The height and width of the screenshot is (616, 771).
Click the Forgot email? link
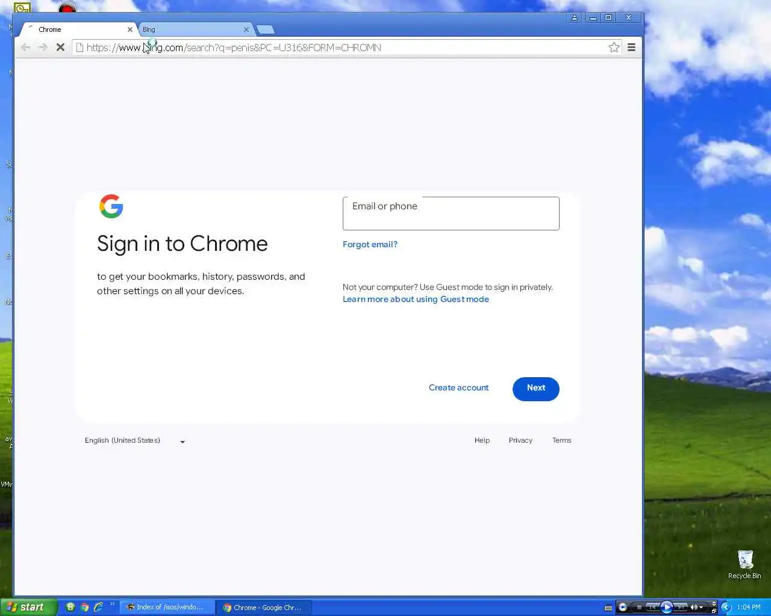click(x=370, y=244)
